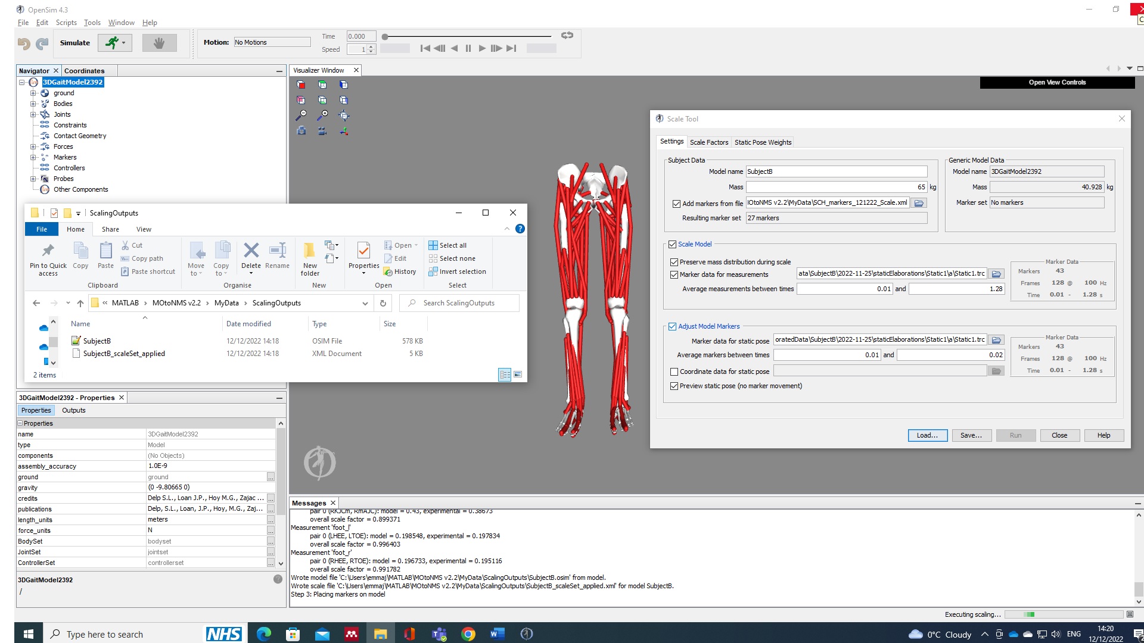Open the Motion selection dropdown
This screenshot has width=1144, height=643.
pyautogui.click(x=272, y=42)
